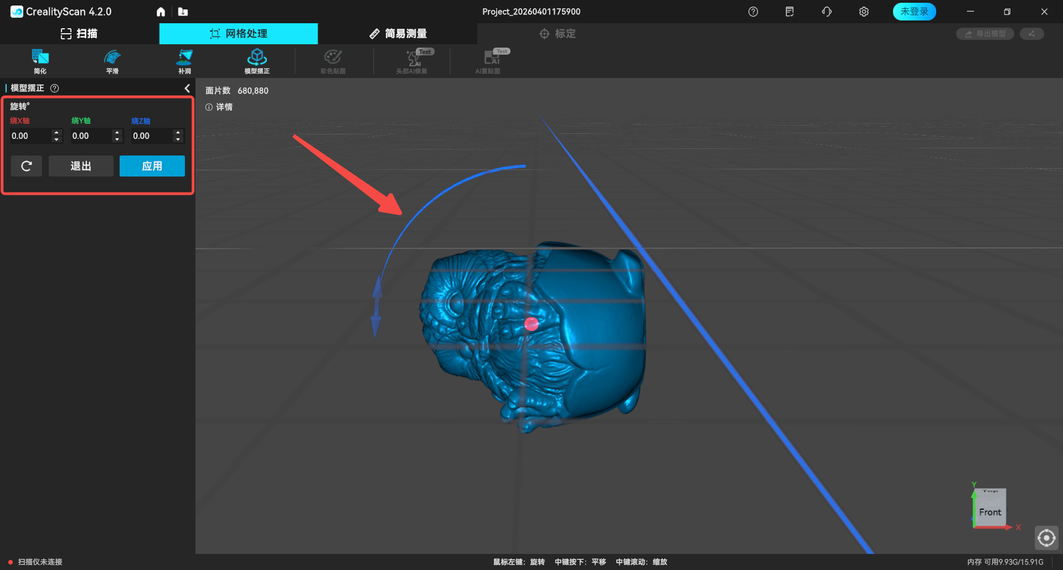Open customer support headset icon

point(827,12)
